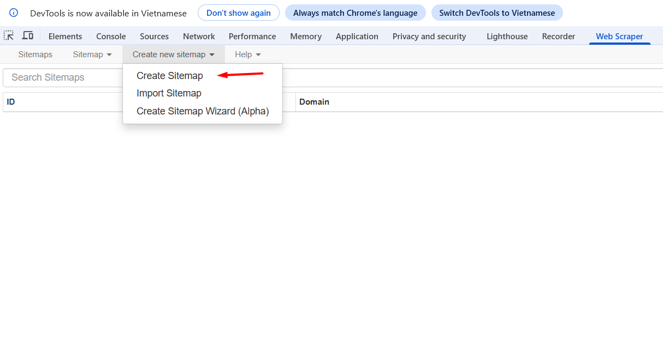Collapse the Create new sitemap dropdown
Screen dimensions: 663x363
(x=173, y=55)
